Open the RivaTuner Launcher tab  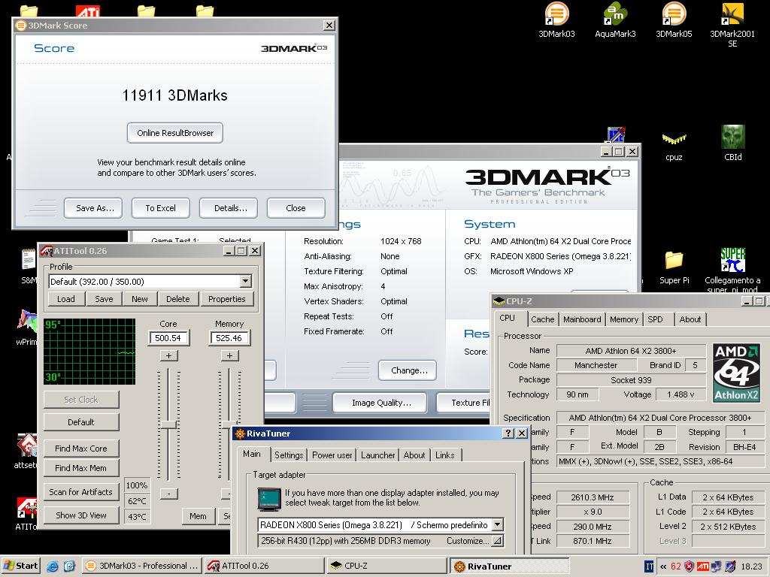pos(377,455)
